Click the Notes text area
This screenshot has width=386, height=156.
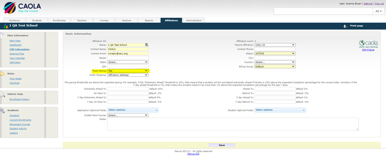[x=233, y=124]
